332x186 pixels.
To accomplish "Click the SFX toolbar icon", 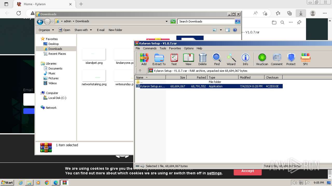I will click(x=306, y=59).
